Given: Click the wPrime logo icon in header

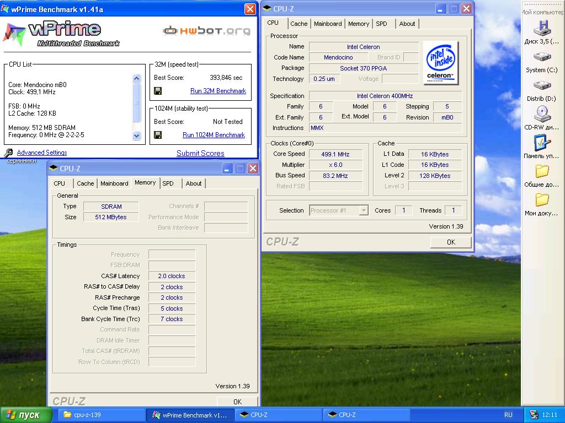Looking at the screenshot, I should tap(14, 35).
